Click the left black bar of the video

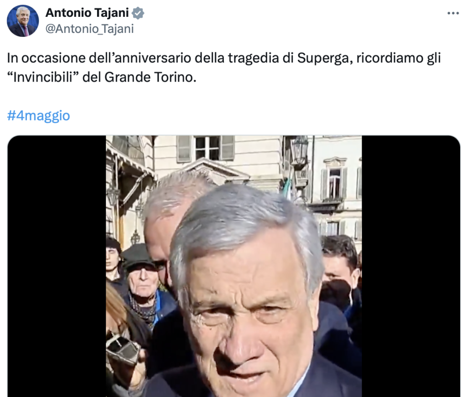pos(57,266)
